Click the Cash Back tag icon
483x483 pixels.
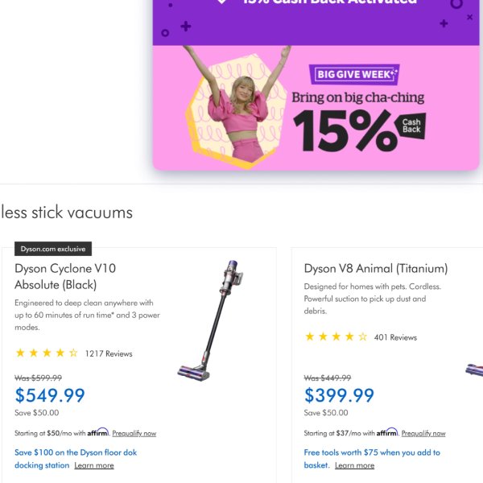pyautogui.click(x=411, y=126)
